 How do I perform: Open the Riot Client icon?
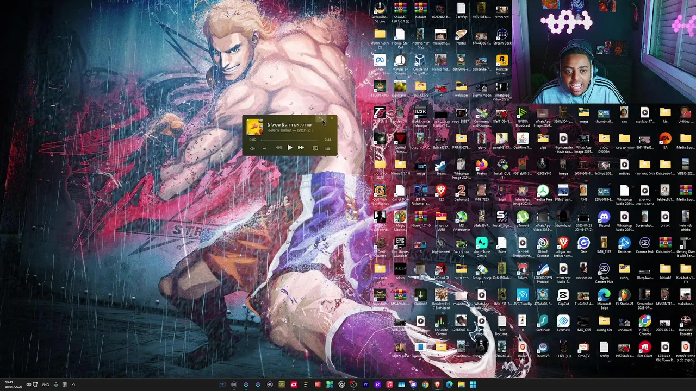point(644,350)
